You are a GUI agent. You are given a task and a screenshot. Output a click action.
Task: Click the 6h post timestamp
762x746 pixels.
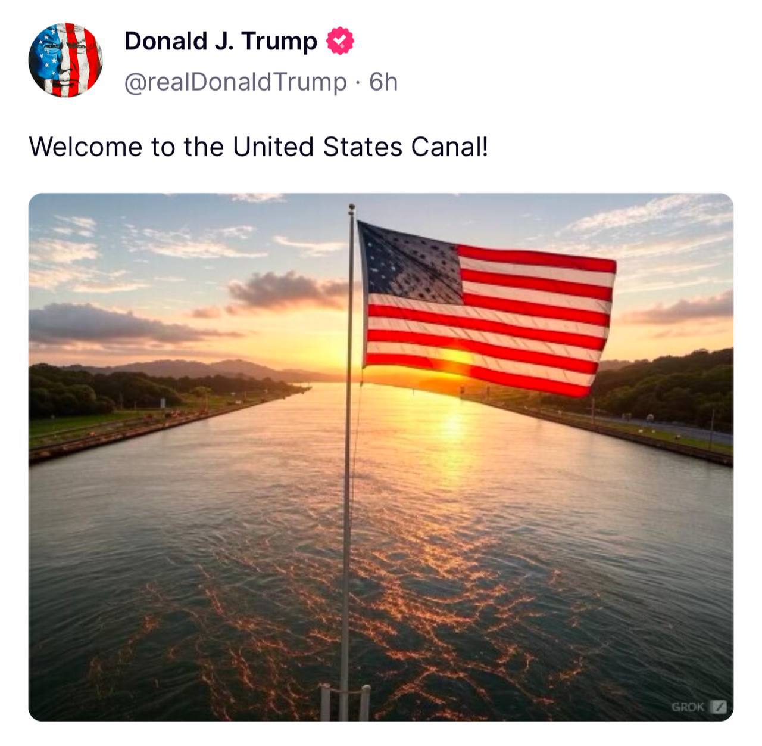383,82
